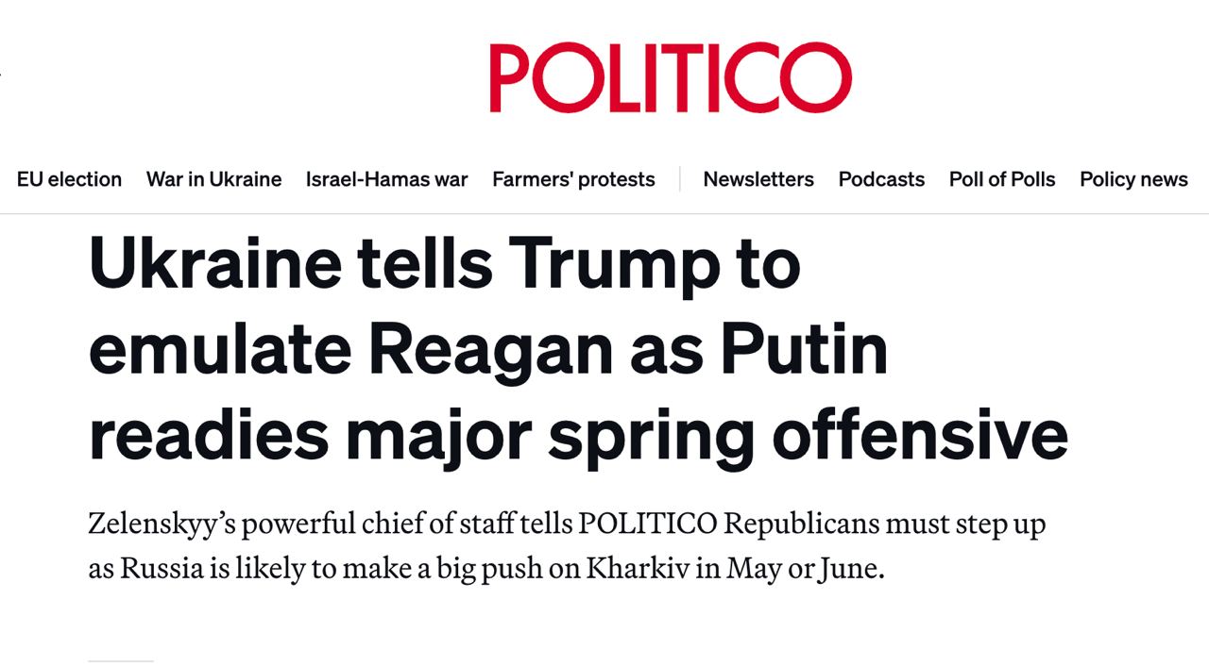Viewport: 1209px width, 666px height.
Task: Go to Podcasts
Action: point(881,179)
